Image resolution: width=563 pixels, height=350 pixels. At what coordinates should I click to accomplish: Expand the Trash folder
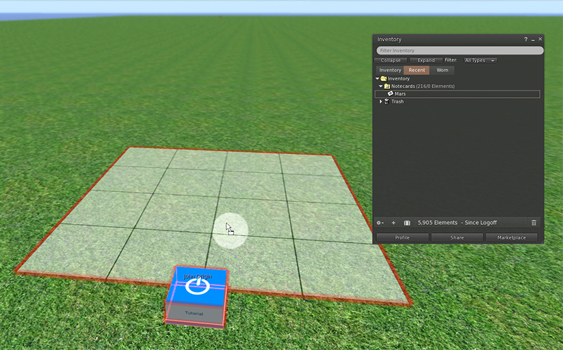[381, 101]
